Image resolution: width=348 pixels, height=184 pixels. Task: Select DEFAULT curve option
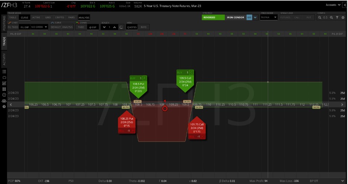55,27
